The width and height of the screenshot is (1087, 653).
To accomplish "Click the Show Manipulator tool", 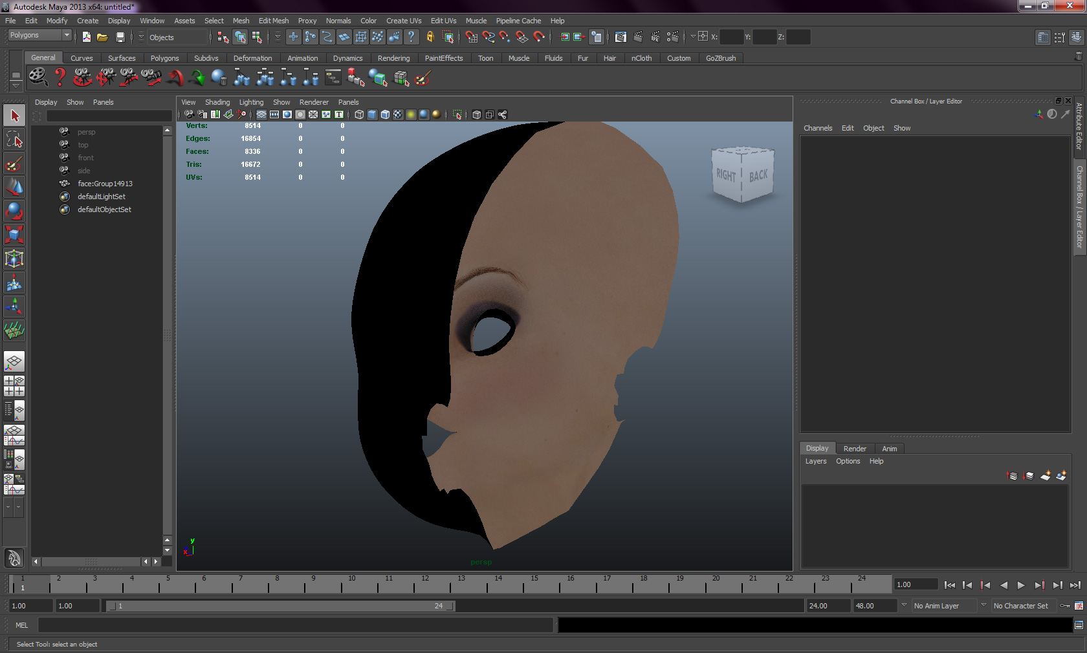I will 14,307.
